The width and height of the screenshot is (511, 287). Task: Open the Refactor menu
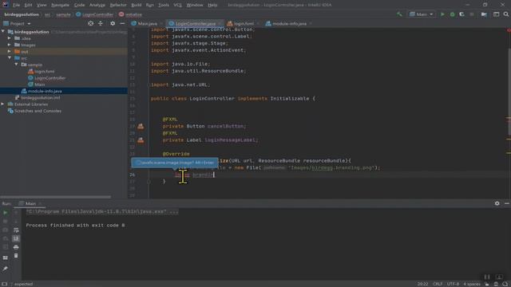(118, 5)
